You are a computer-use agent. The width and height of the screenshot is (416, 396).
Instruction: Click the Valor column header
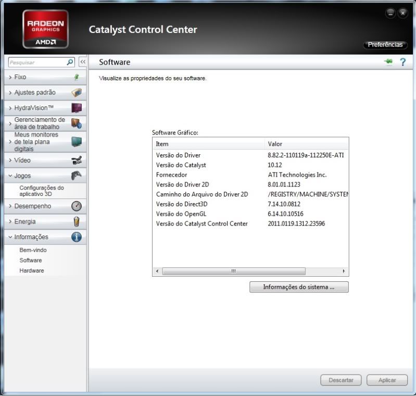pos(307,144)
